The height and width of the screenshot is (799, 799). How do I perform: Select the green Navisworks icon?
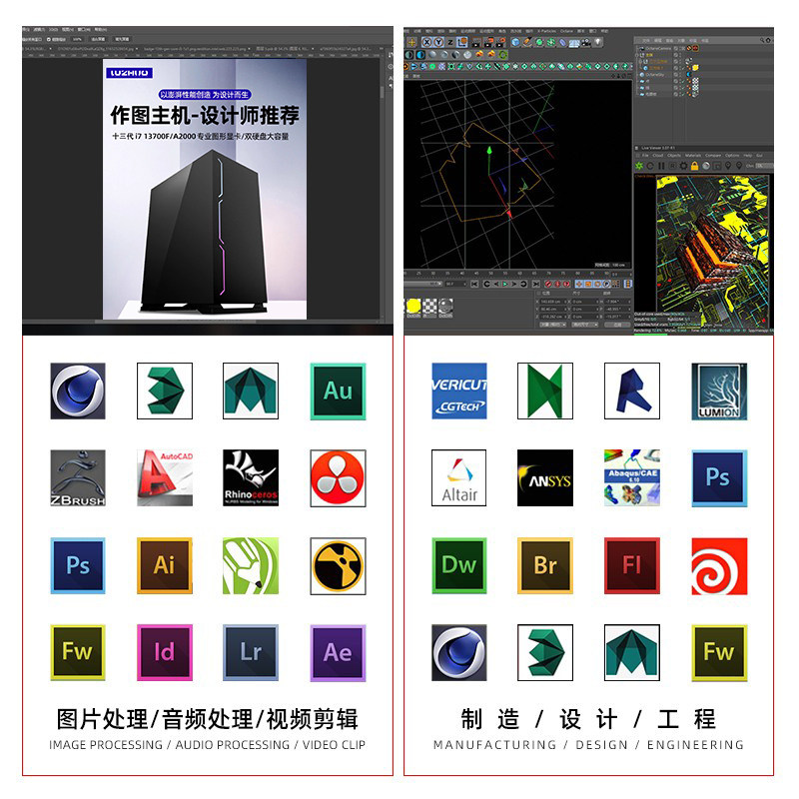point(545,391)
